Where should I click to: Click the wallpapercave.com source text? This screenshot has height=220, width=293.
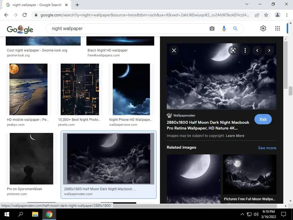click(x=123, y=125)
